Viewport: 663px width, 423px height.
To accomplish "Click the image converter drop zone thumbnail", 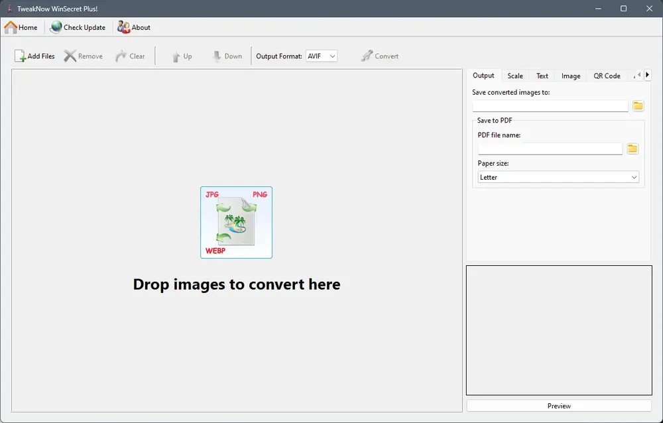I will [237, 223].
